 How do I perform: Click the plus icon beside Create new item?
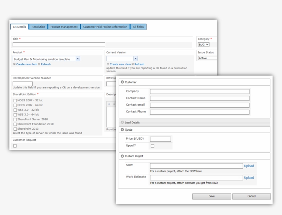point(14,64)
